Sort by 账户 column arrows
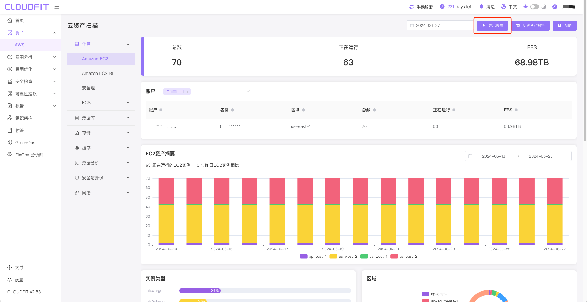 coord(161,110)
